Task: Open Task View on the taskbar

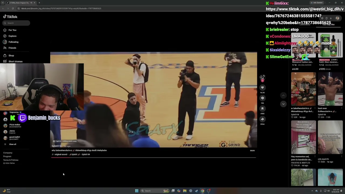Action: [x=173, y=191]
